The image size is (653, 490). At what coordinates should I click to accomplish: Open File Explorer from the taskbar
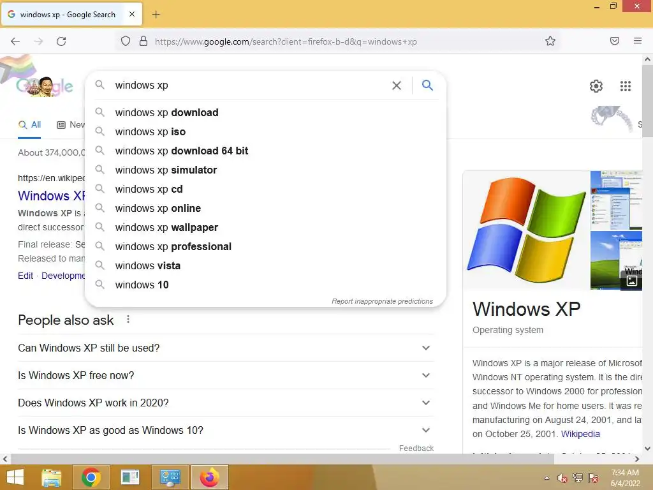coord(51,477)
